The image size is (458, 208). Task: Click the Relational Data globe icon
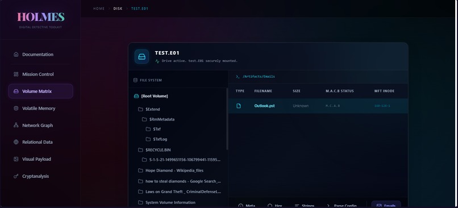pos(16,142)
